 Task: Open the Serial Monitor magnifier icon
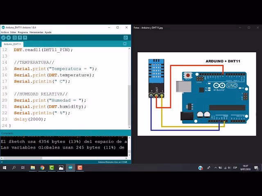pyautogui.click(x=126, y=38)
